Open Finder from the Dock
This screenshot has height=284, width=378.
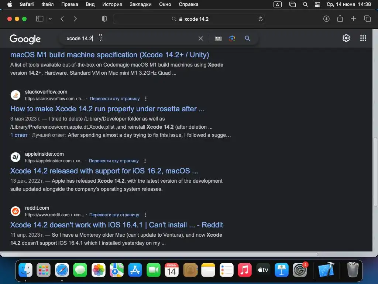pos(25,270)
